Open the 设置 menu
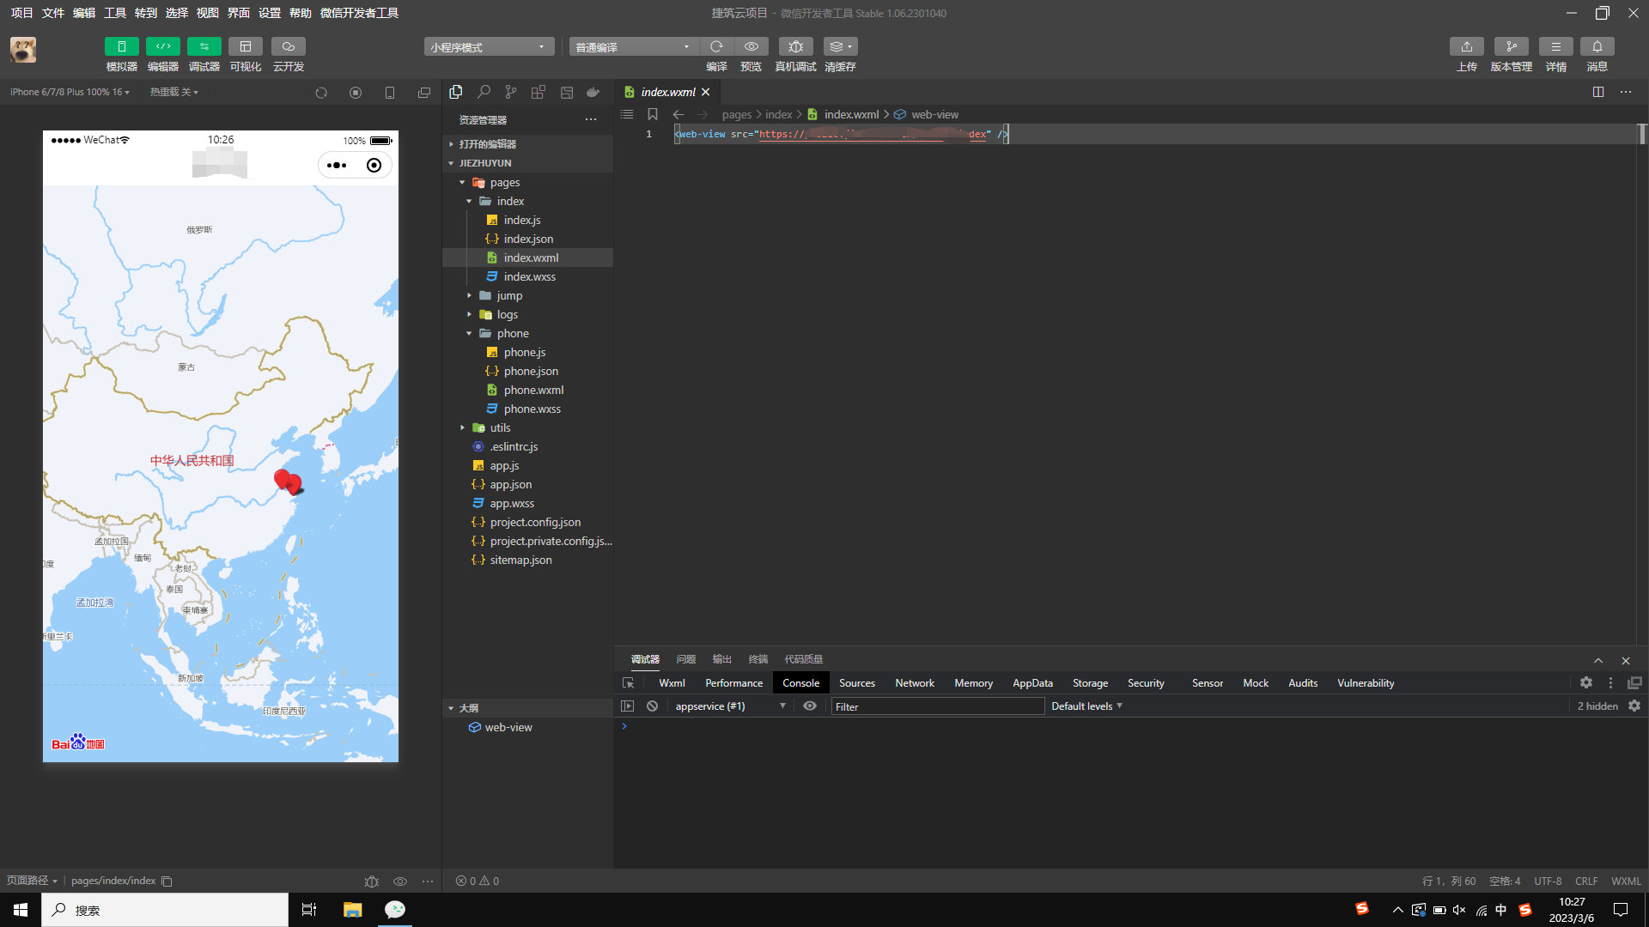 click(269, 13)
